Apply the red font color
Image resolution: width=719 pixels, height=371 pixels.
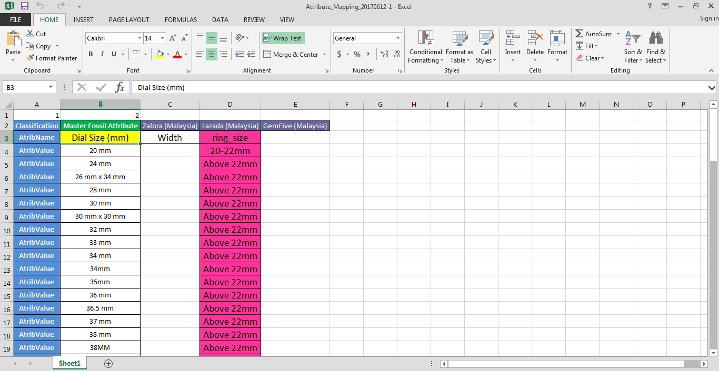pos(177,54)
